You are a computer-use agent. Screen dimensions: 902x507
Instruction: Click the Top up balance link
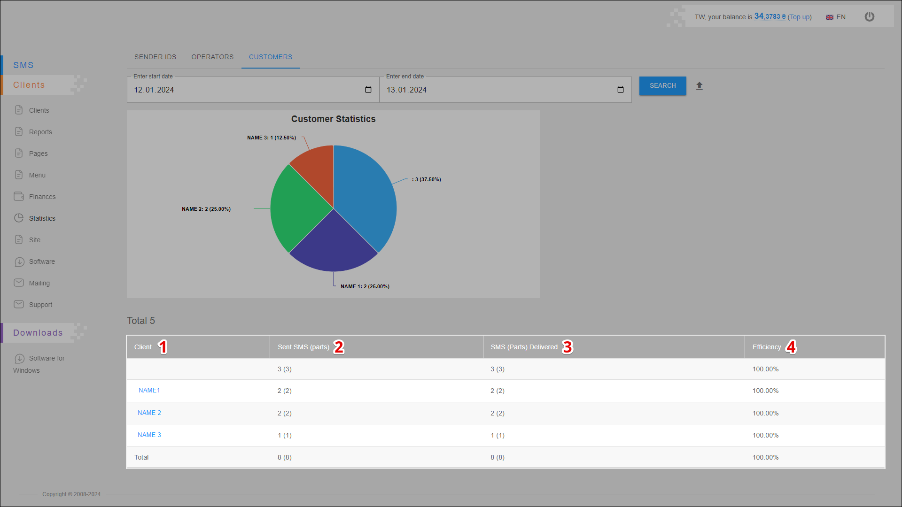tap(799, 17)
